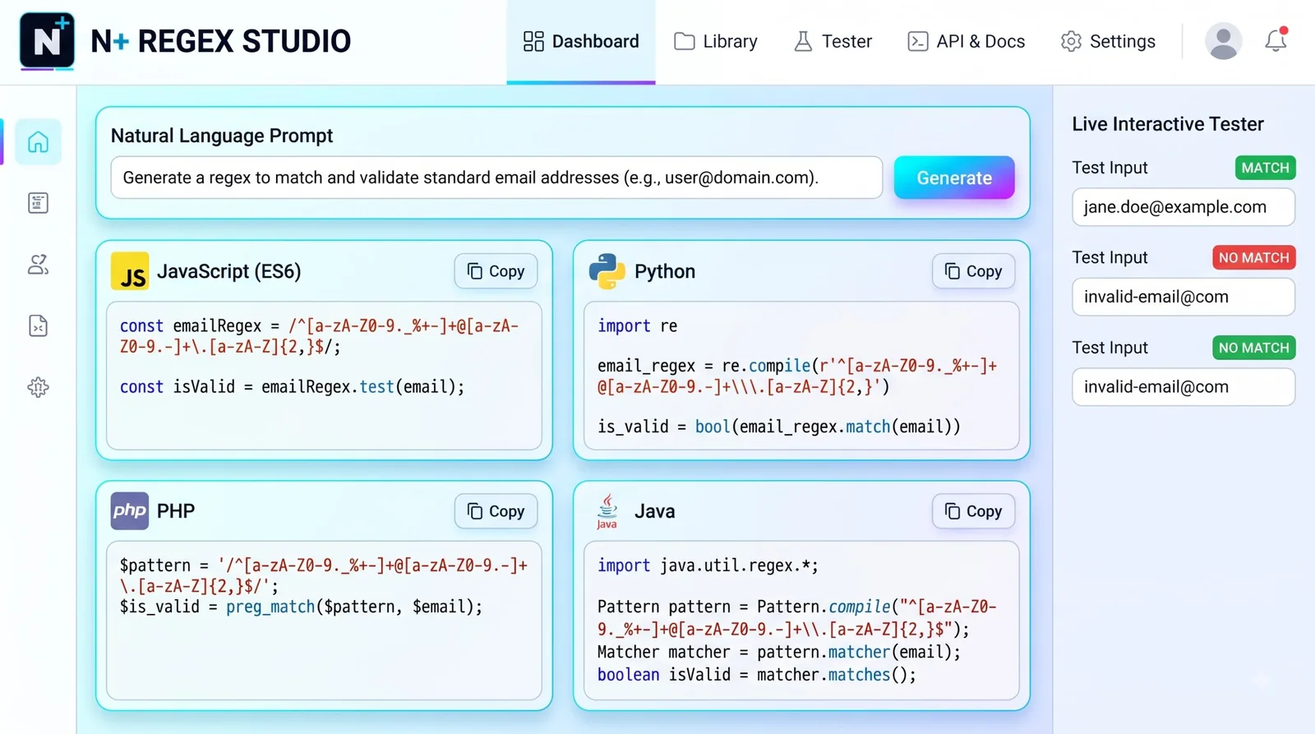This screenshot has height=734, width=1315.
Task: Click the "JavaScript (ES6)" card title
Action: coord(228,271)
